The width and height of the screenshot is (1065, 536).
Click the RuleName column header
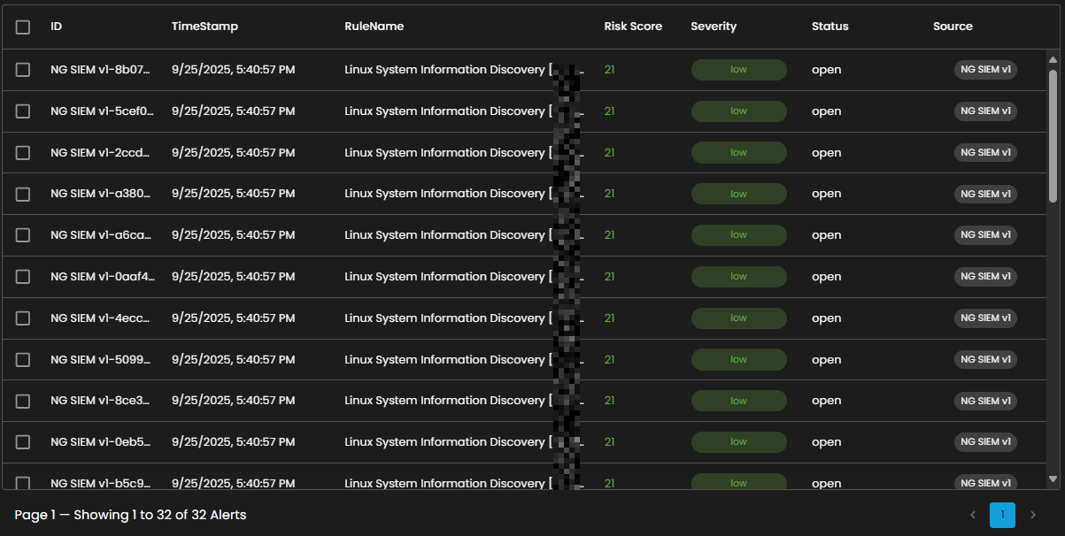tap(374, 27)
